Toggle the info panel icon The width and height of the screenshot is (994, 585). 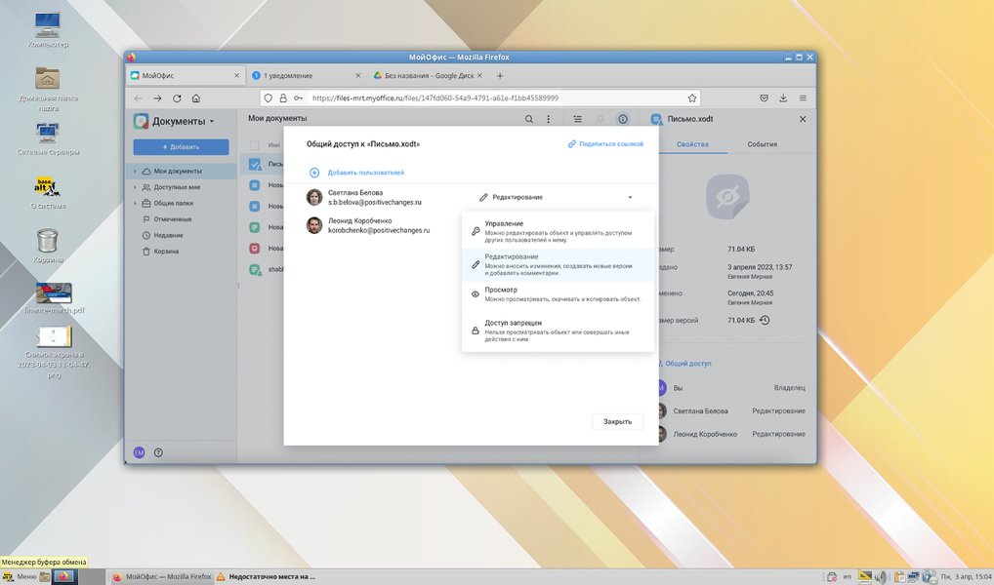pos(623,119)
